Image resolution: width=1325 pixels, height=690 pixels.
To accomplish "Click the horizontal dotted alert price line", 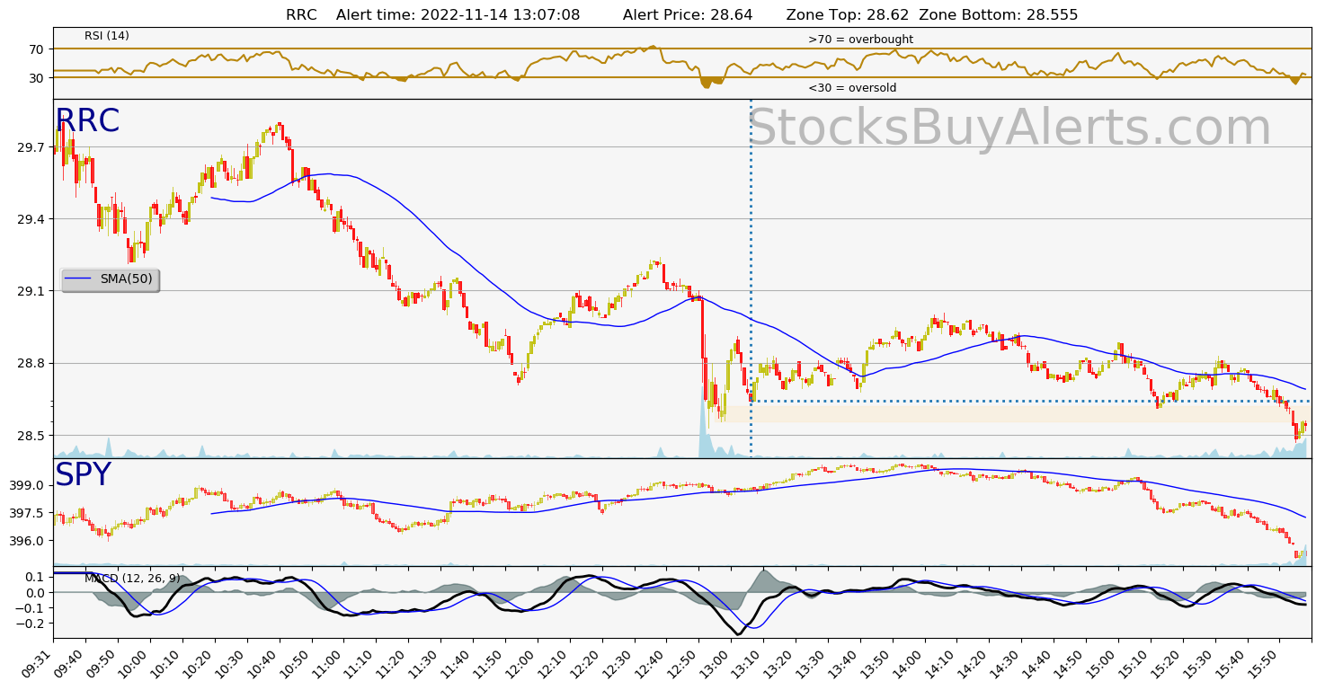I will [x=1030, y=401].
